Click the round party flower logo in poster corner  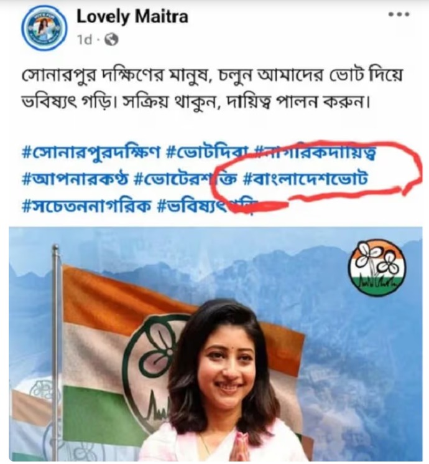(x=377, y=268)
